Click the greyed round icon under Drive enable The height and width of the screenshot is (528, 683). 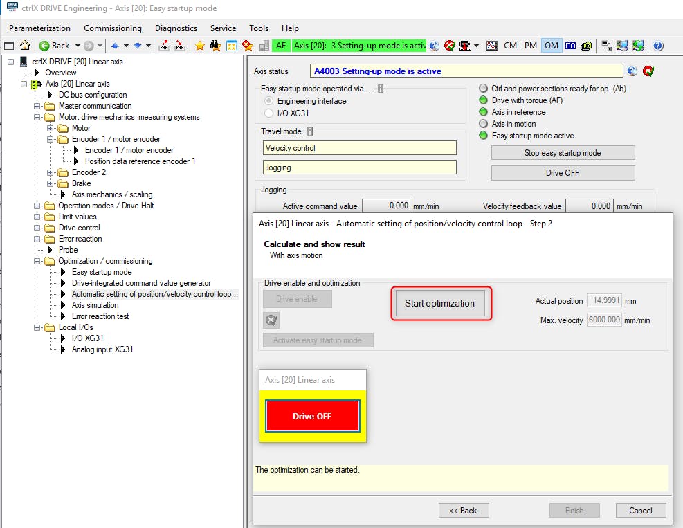271,320
